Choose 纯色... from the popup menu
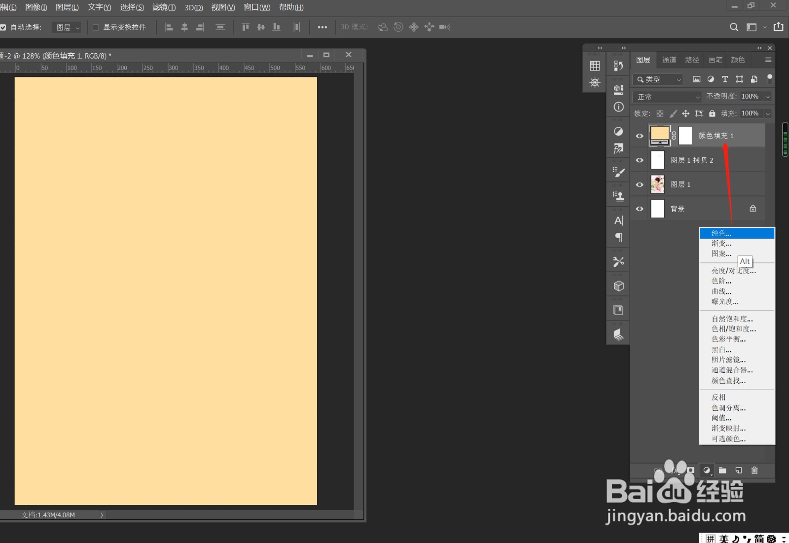 [737, 233]
